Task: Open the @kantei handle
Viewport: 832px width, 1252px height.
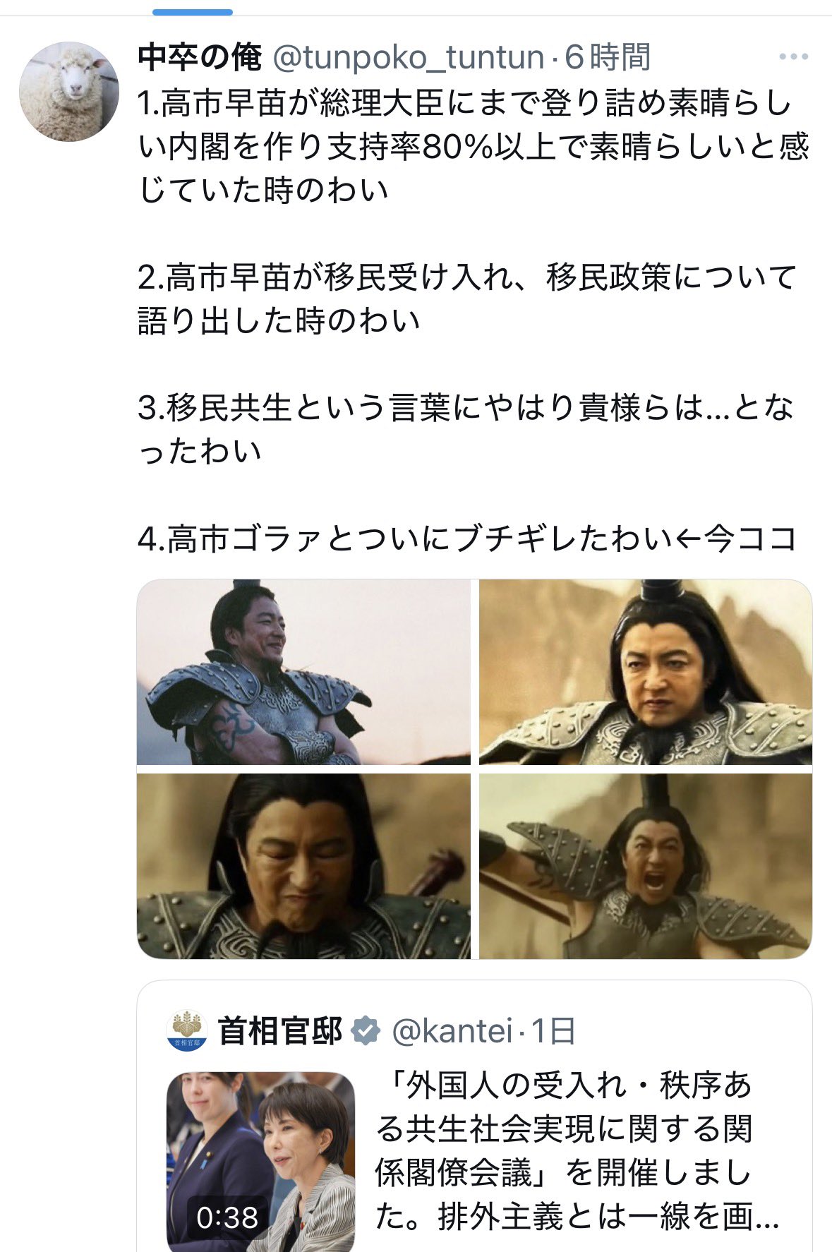Action: (452, 1031)
